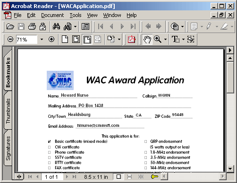Switch to the Bookmarks tab
This screenshot has width=237, height=183.
[8, 72]
